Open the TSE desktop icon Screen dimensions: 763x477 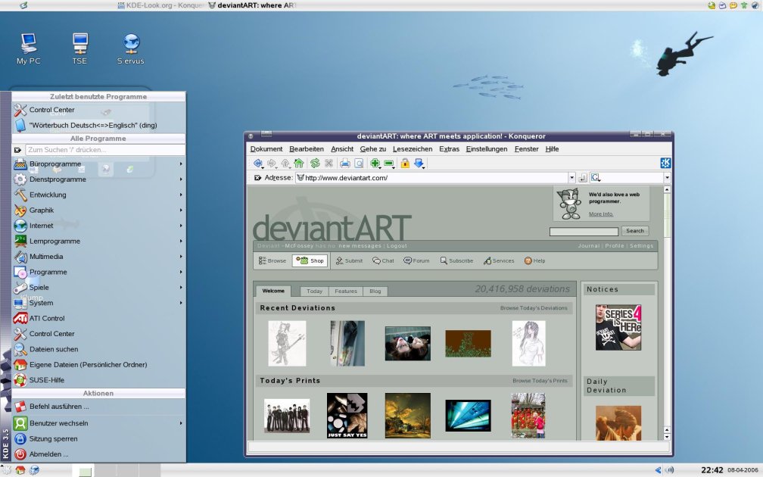tap(79, 48)
